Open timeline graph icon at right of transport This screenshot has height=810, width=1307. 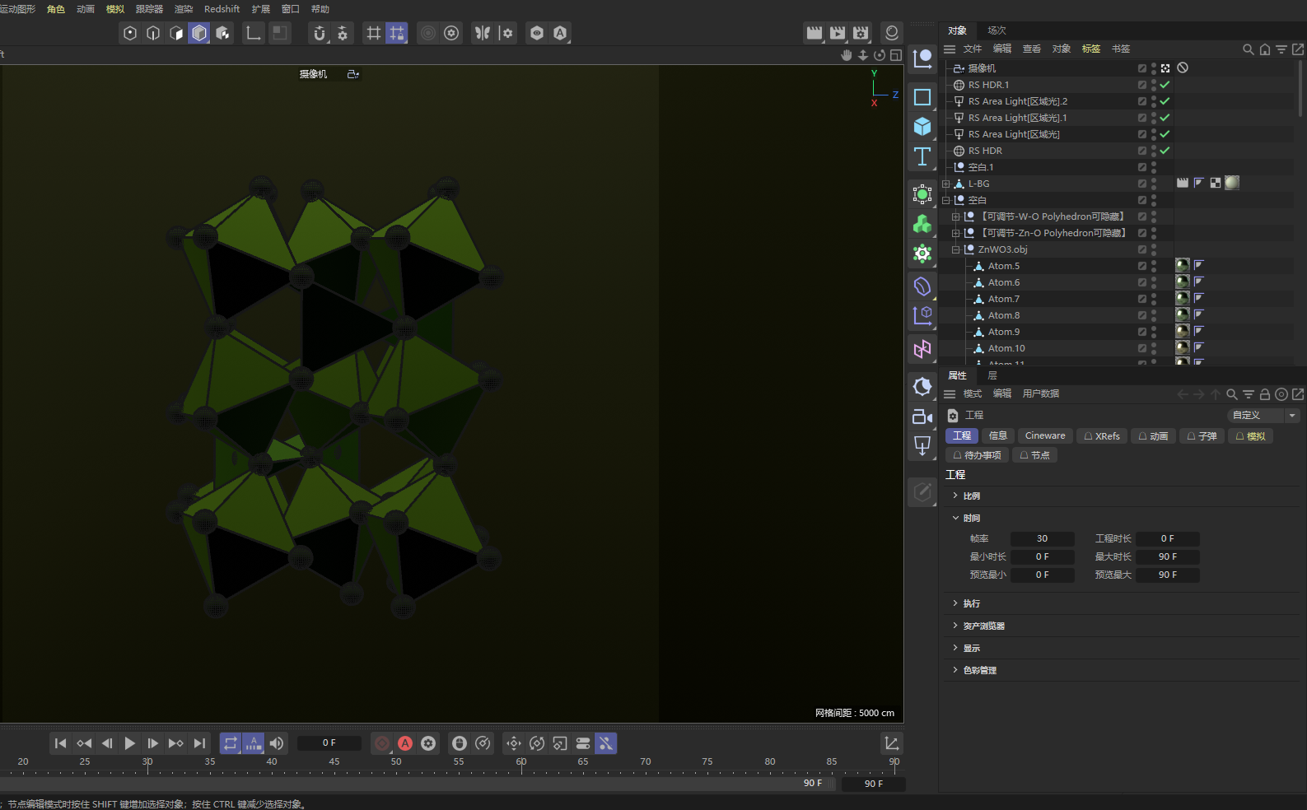coord(892,743)
